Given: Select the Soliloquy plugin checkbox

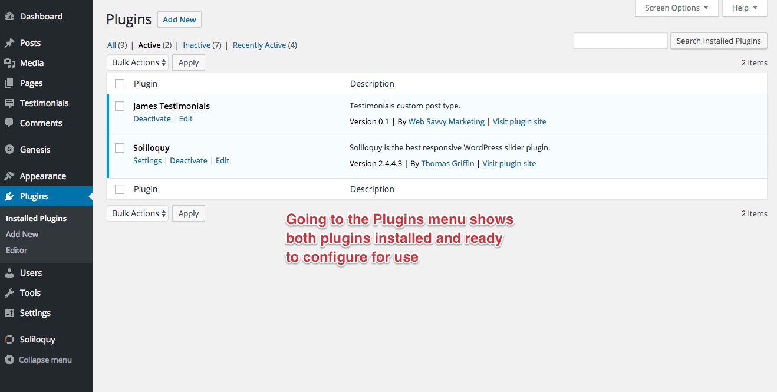Looking at the screenshot, I should 120,148.
